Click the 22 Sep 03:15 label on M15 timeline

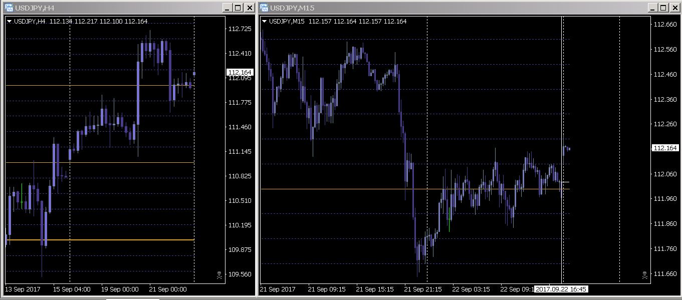pos(471,289)
